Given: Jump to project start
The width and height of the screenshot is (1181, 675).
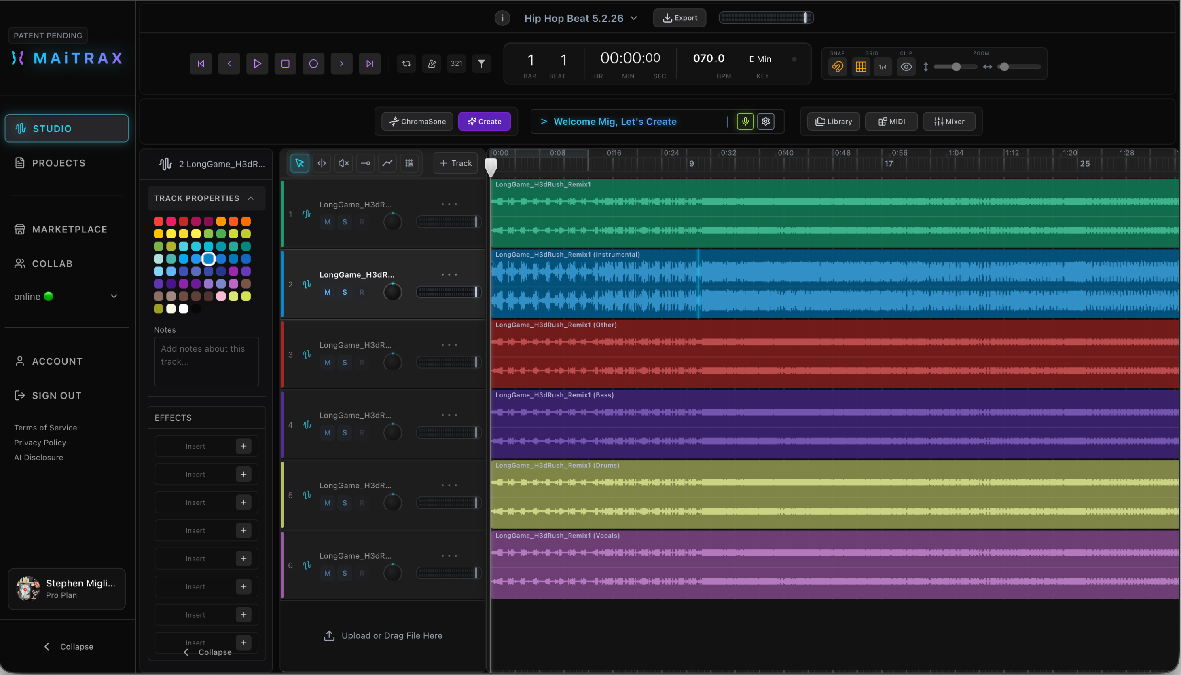Looking at the screenshot, I should 201,63.
